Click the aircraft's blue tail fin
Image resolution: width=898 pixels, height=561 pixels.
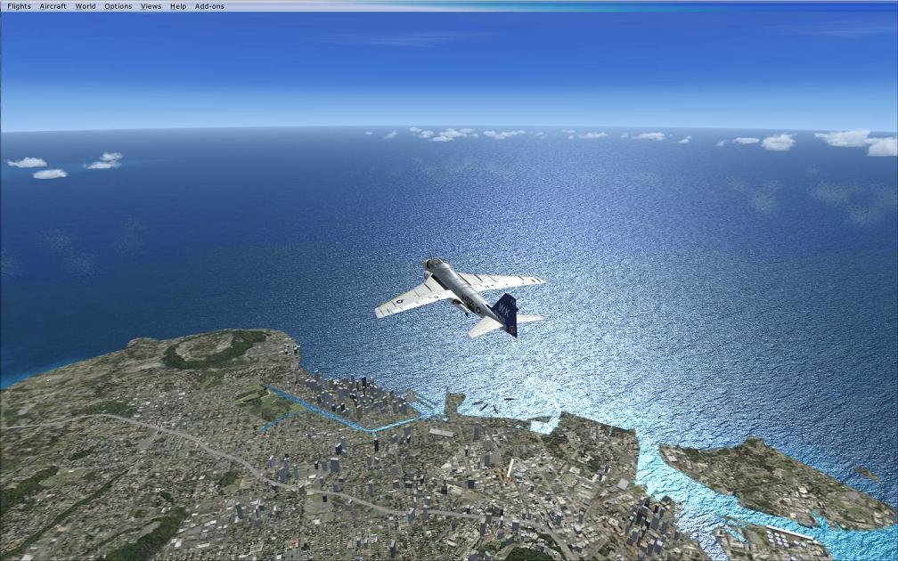click(x=505, y=312)
